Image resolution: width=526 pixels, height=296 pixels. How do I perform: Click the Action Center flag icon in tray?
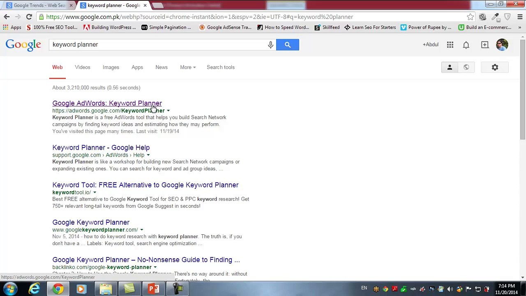coord(468,289)
